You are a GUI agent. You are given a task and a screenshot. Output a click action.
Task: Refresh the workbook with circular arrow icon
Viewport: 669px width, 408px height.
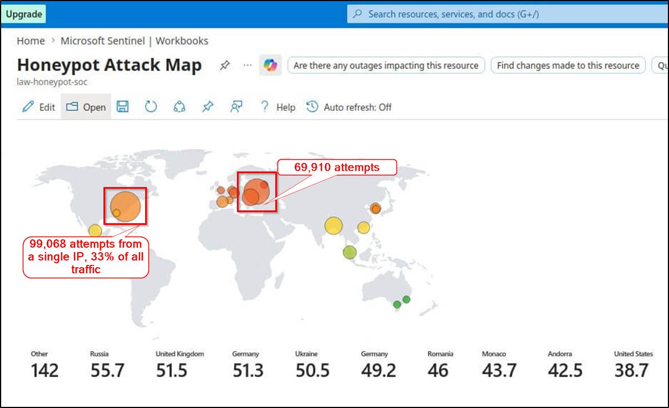coord(151,106)
